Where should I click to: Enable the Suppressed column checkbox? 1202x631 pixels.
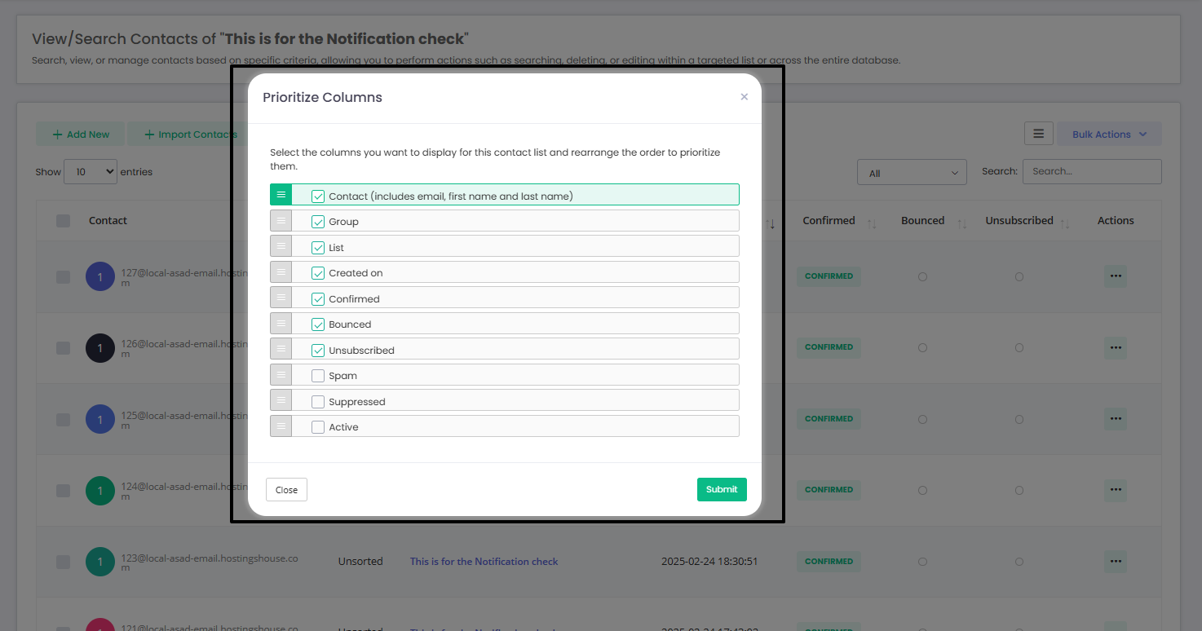point(318,402)
